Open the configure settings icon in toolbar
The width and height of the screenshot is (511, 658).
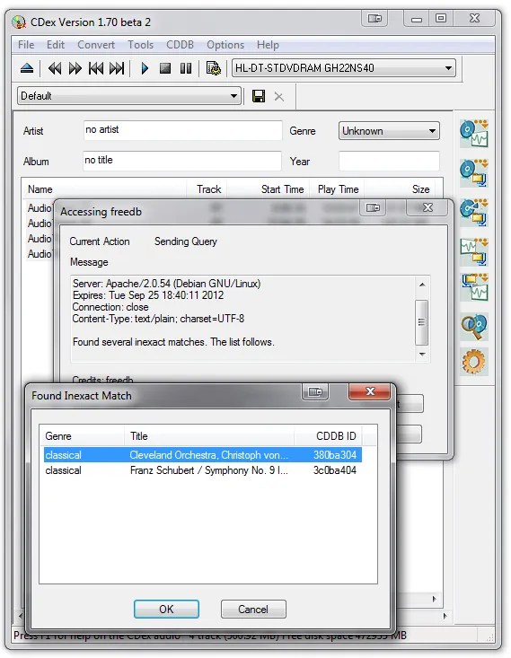pyautogui.click(x=214, y=68)
